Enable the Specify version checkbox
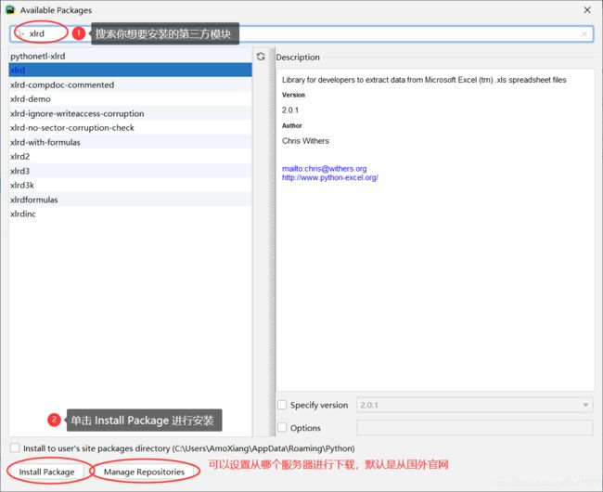603x492 pixels. tap(282, 405)
